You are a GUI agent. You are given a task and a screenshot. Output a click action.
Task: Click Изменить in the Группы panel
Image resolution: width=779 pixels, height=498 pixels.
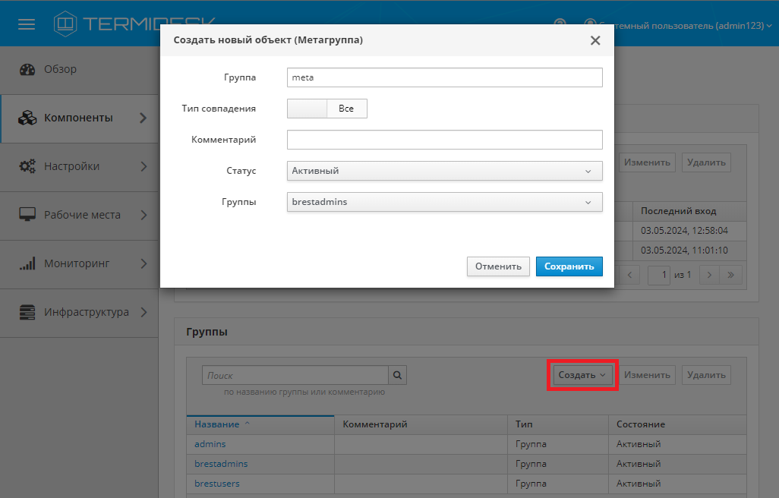647,375
